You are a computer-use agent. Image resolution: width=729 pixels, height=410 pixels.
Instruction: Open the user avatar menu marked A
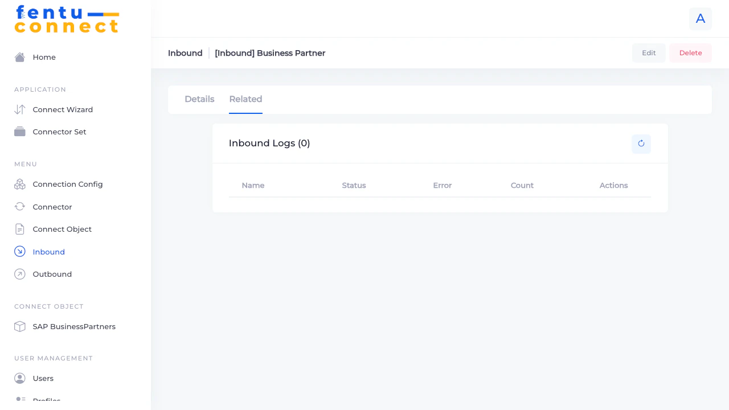coord(701,19)
